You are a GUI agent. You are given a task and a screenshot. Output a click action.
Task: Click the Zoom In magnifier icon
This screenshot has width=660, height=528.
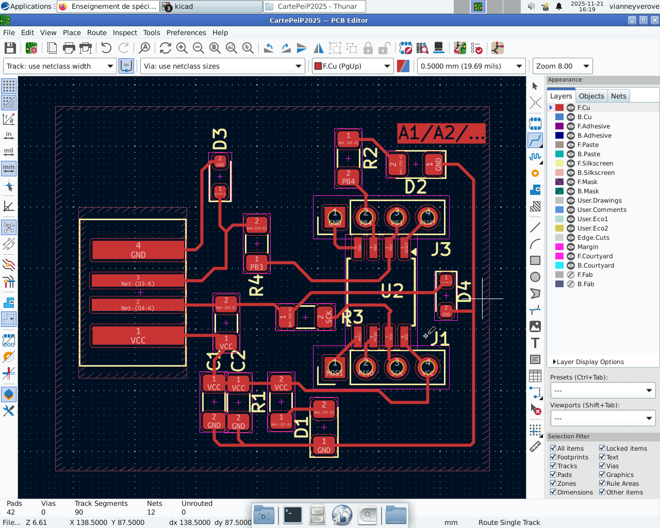point(182,48)
